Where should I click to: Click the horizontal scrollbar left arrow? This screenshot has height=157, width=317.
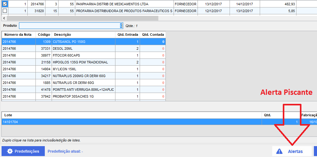point(3,18)
